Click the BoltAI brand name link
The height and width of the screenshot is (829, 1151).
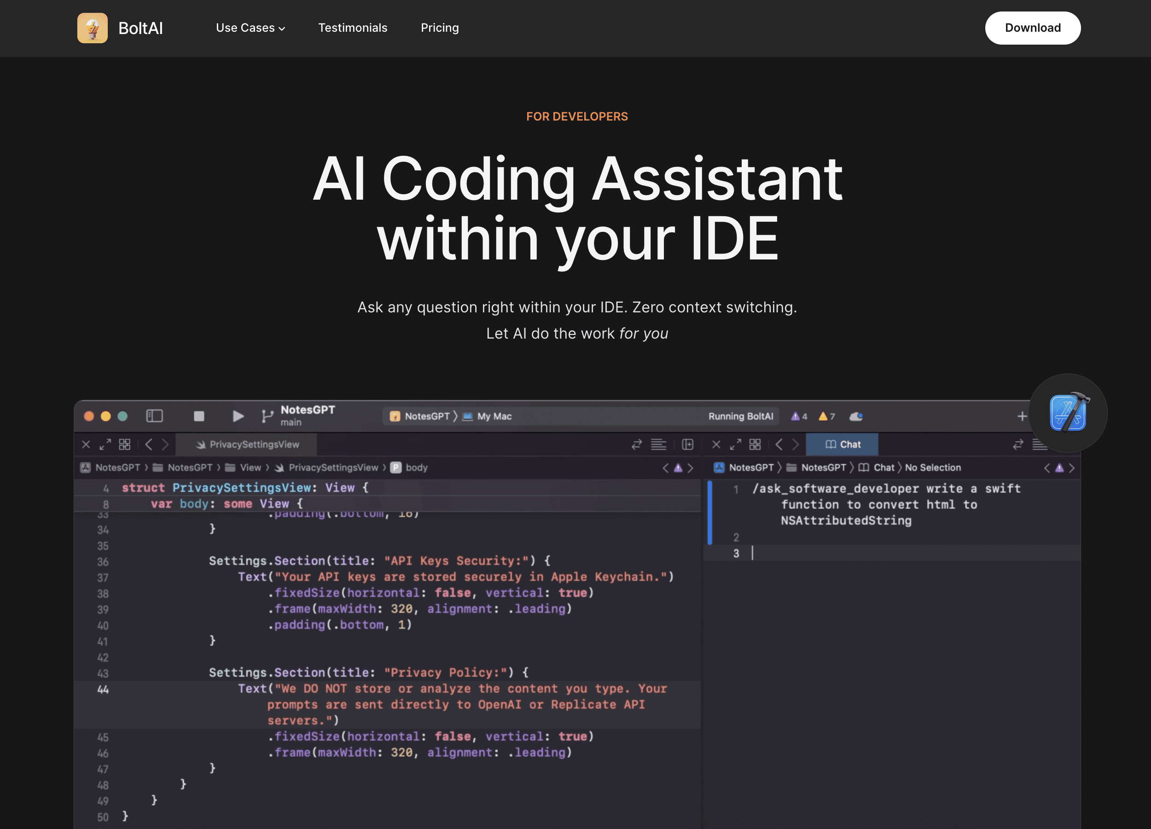point(140,28)
